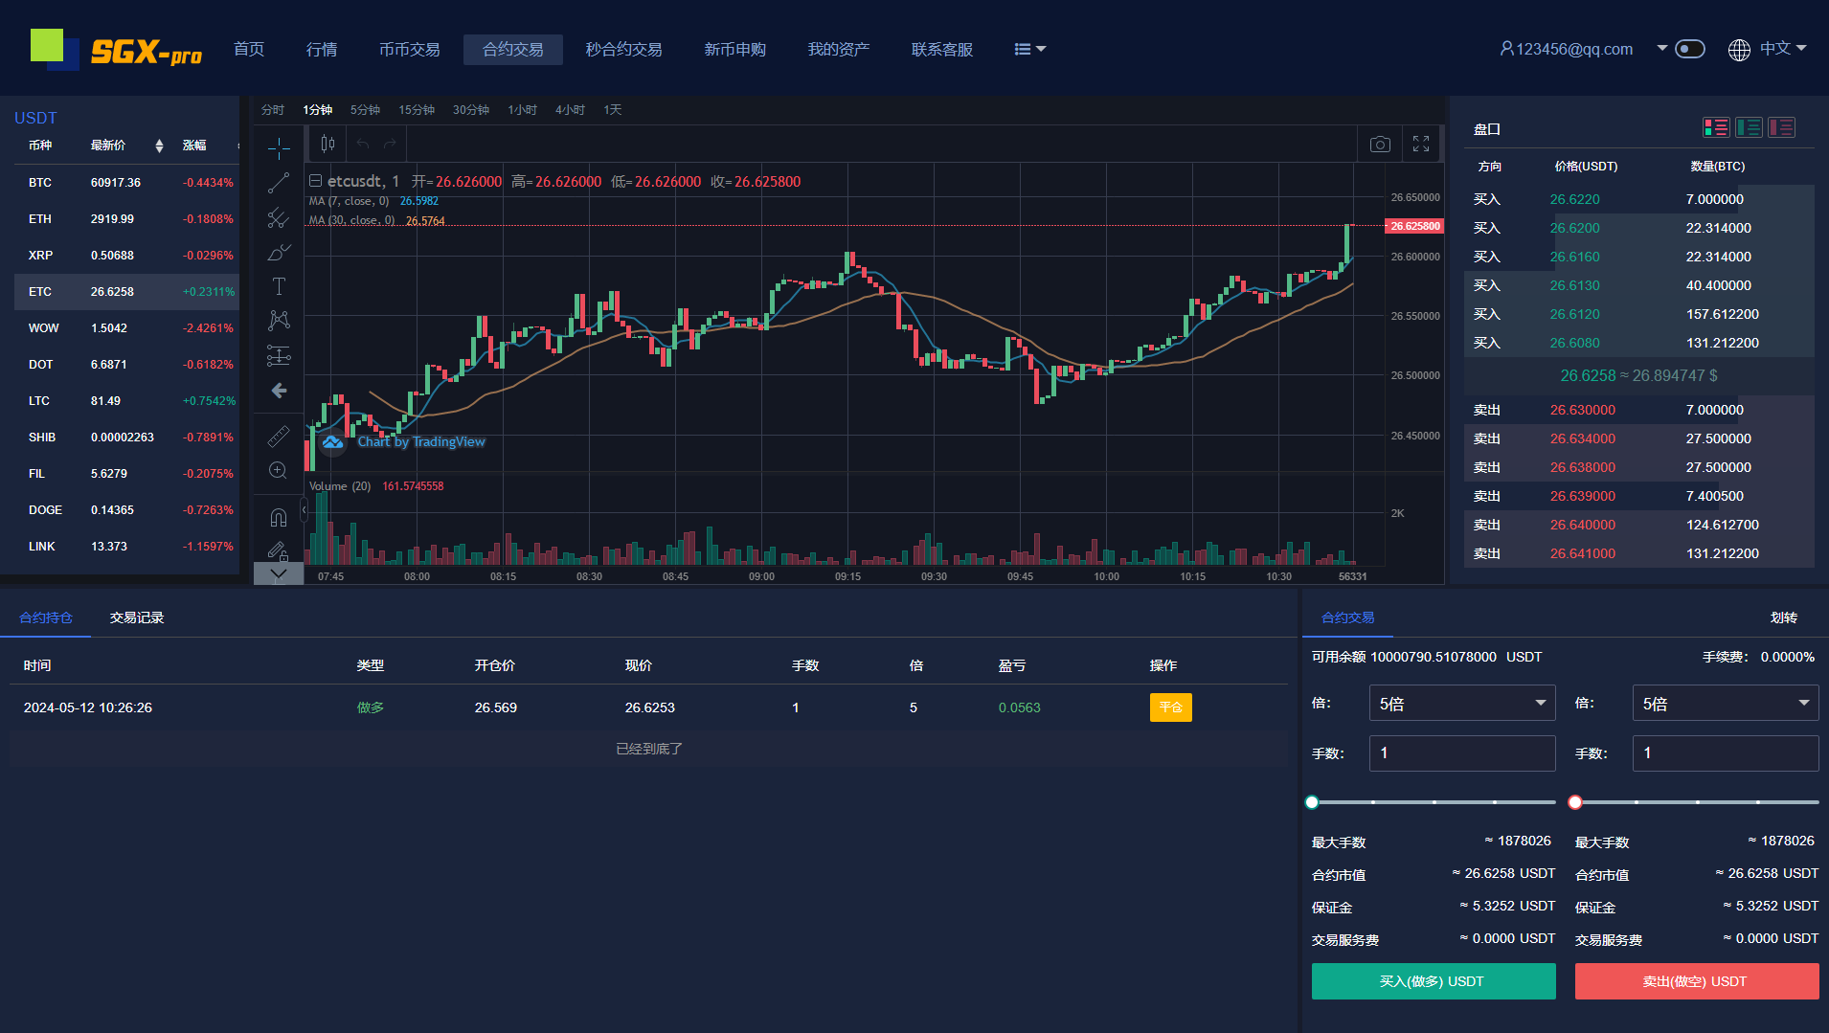Click the 买入(做多) USDT button
The height and width of the screenshot is (1033, 1829).
1434,981
